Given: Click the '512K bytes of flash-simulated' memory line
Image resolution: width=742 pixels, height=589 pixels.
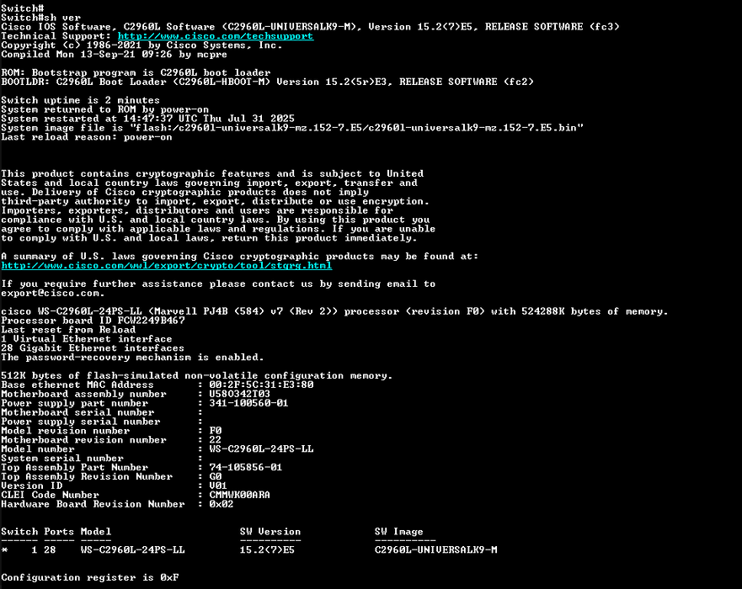Looking at the screenshot, I should (197, 376).
